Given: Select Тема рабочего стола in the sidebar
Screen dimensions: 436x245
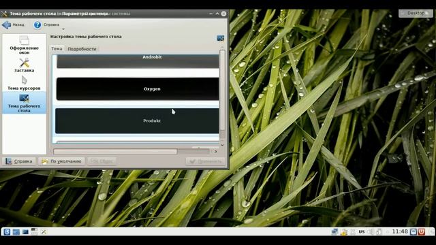Looking at the screenshot, I should point(25,103).
